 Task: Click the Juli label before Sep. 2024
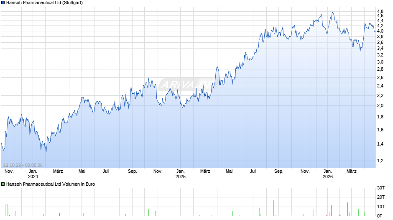coord(106,171)
